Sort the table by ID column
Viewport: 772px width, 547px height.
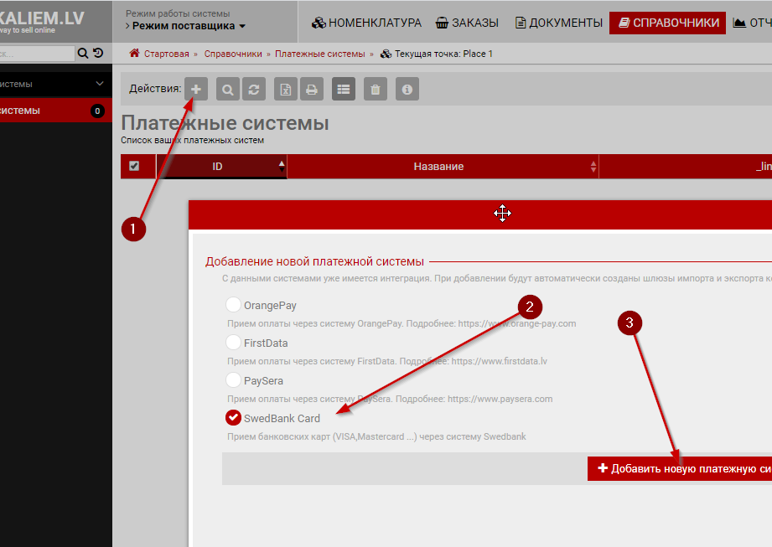[x=218, y=167]
